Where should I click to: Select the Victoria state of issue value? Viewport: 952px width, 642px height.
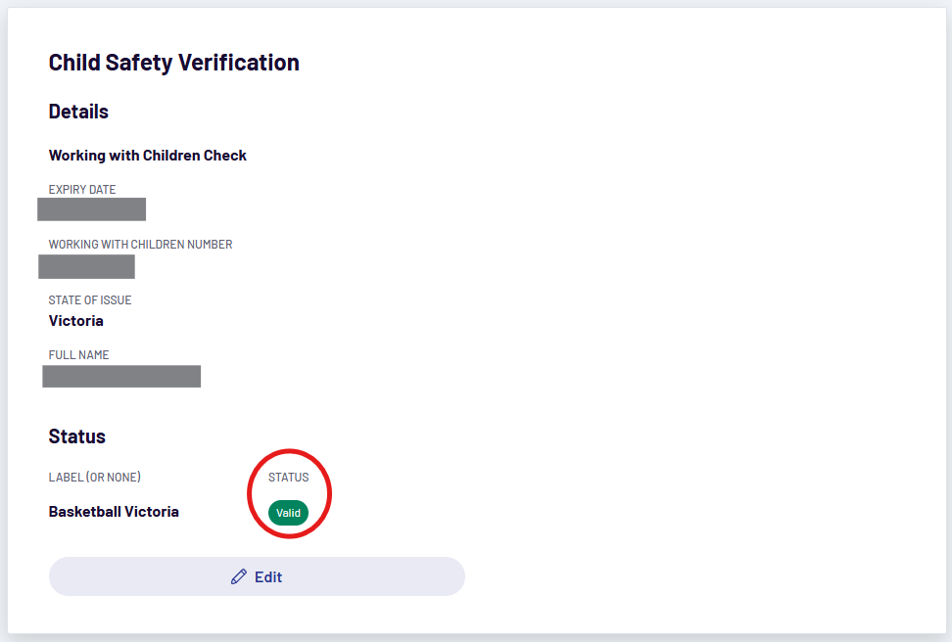point(75,320)
